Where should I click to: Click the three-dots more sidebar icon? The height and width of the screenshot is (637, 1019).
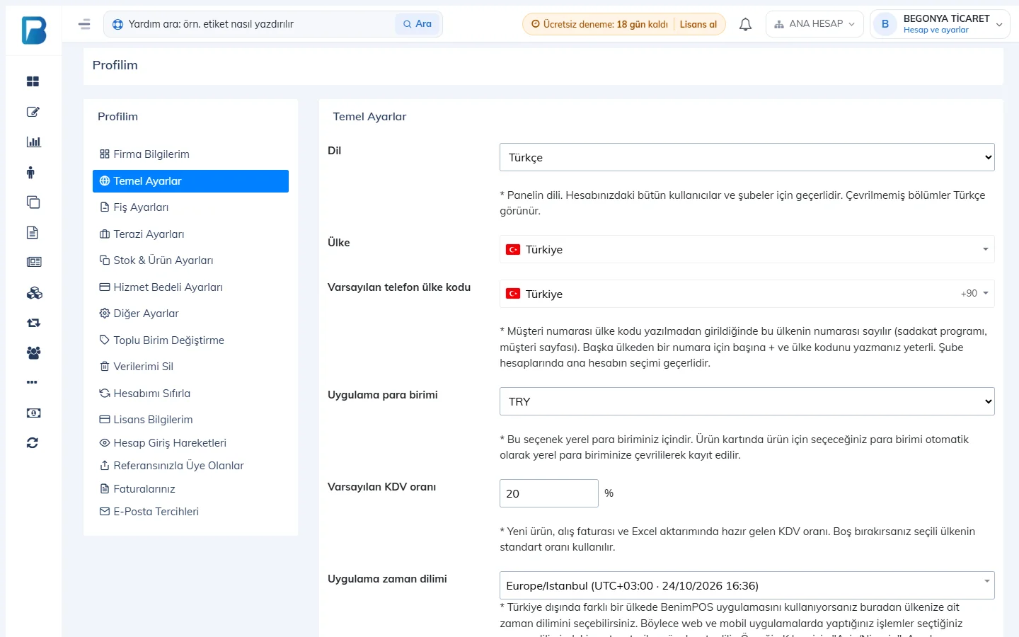click(x=32, y=382)
